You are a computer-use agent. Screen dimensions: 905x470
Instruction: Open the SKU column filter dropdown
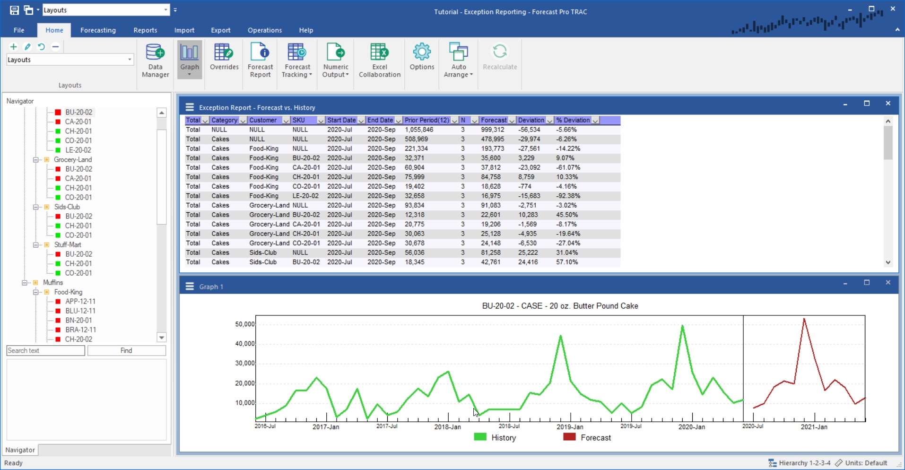click(x=321, y=121)
